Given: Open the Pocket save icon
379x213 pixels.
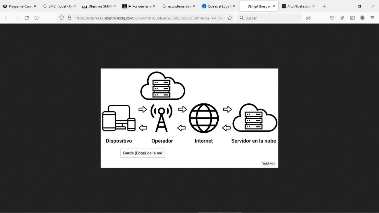Looking at the screenshot, I should 332,18.
